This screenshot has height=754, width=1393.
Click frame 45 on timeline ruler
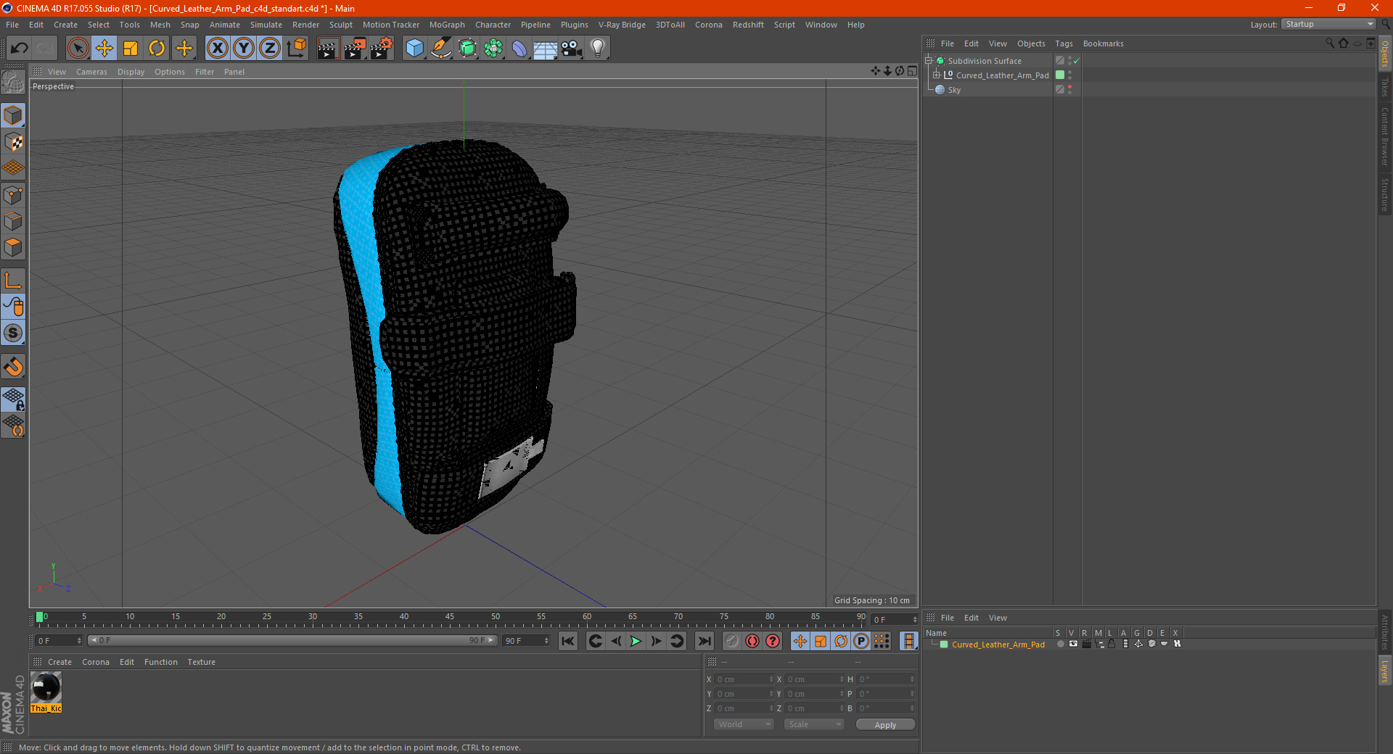[x=450, y=617]
